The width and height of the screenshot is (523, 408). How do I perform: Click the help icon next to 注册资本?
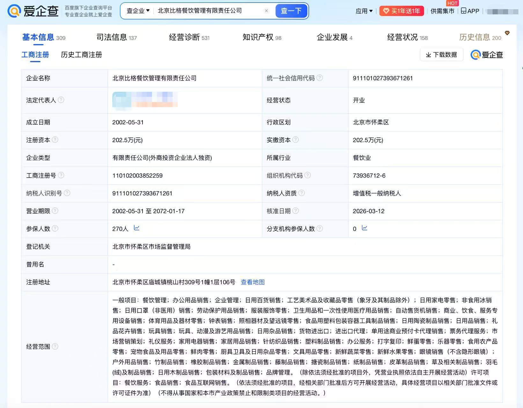point(55,140)
